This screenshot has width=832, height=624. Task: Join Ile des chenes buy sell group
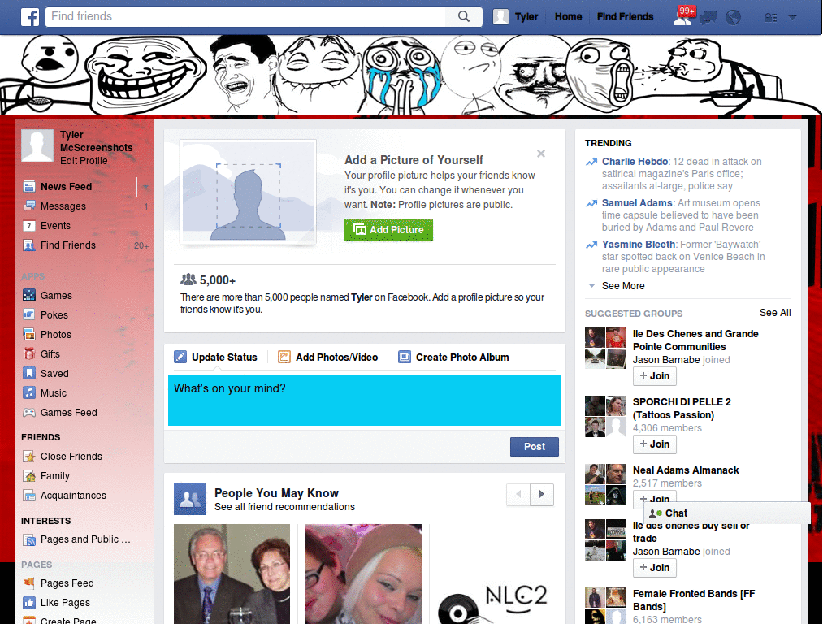[x=655, y=568]
